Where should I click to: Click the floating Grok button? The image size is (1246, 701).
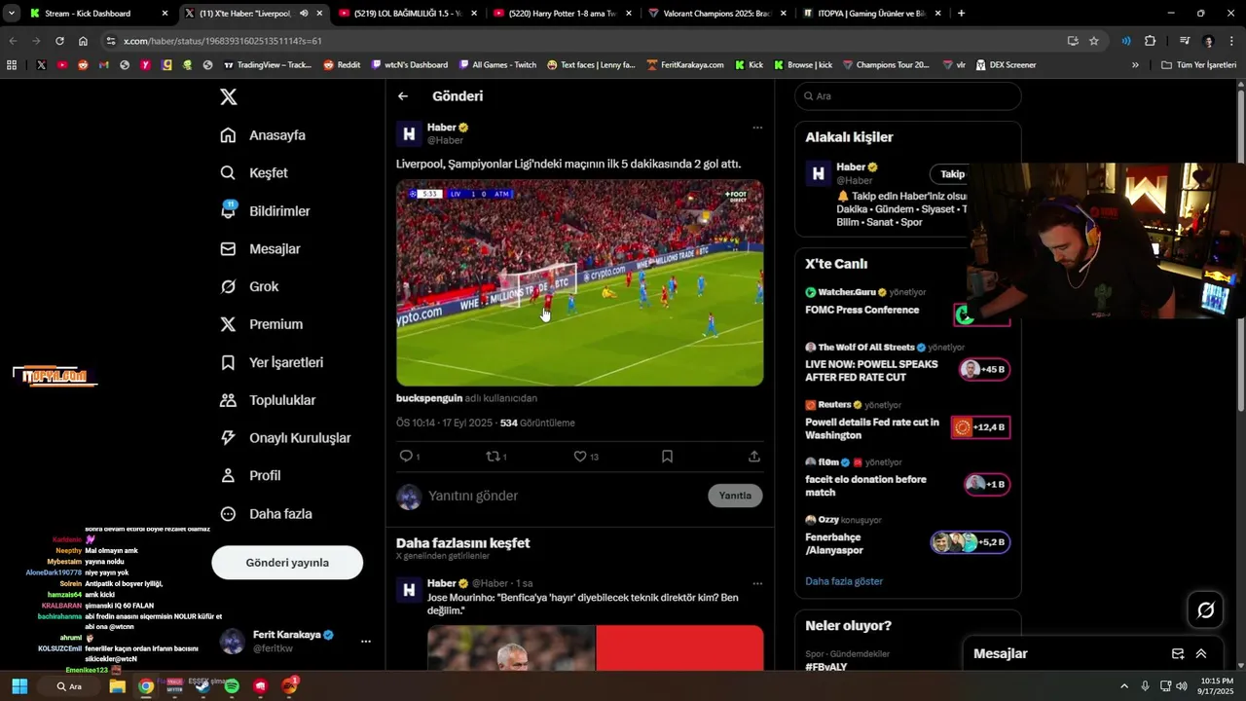[1205, 610]
